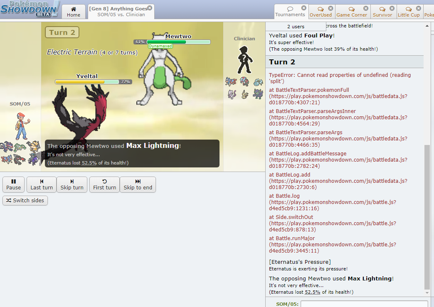Screen dimensions: 434x307
Task: Click the 'Yveltal used Foul Play!' log line
Action: click(302, 35)
